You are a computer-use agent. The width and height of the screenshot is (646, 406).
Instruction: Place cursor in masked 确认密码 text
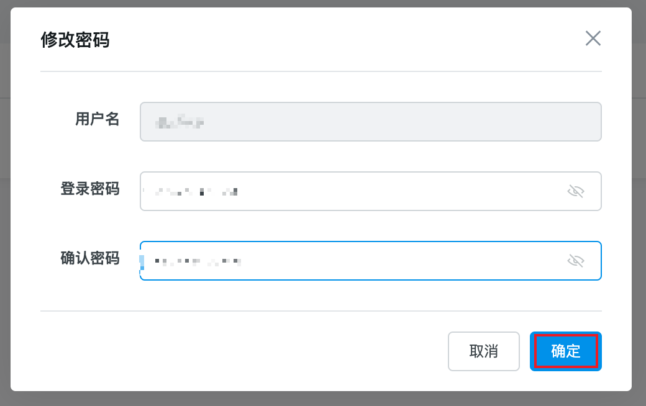[x=198, y=261]
